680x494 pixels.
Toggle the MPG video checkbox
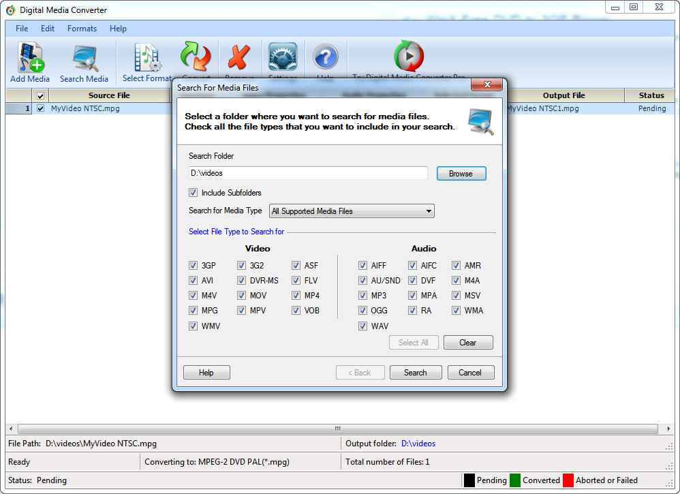tap(193, 311)
